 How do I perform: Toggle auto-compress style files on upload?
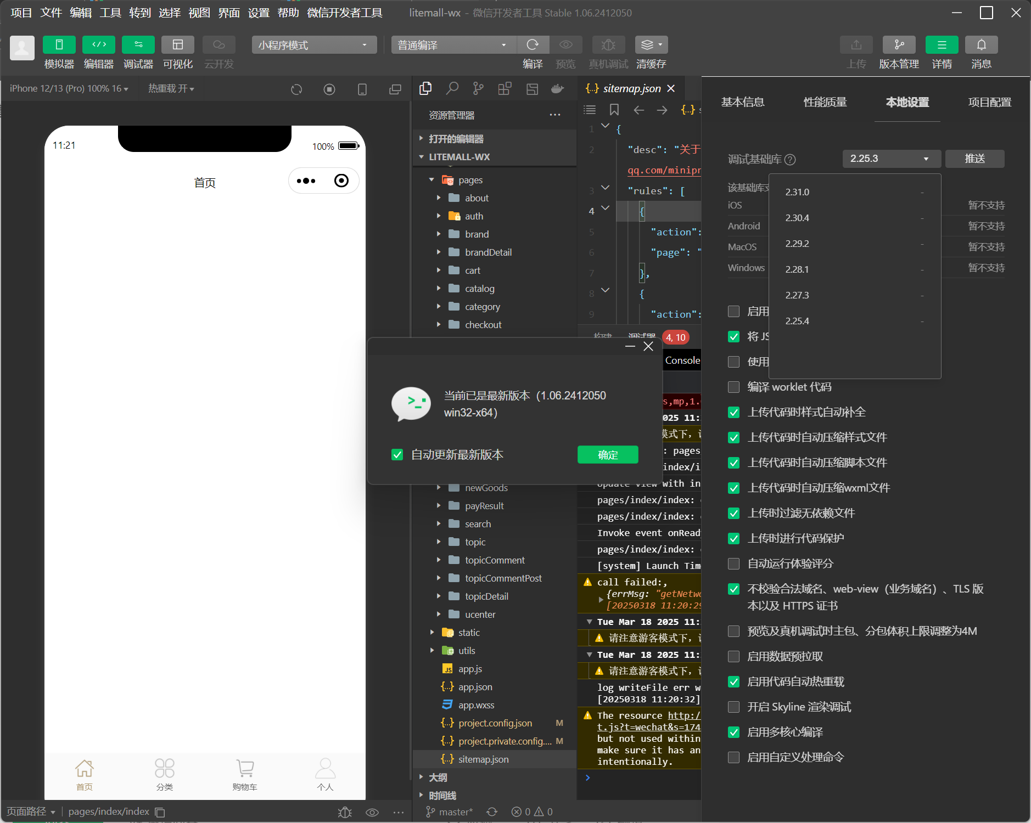(x=733, y=437)
